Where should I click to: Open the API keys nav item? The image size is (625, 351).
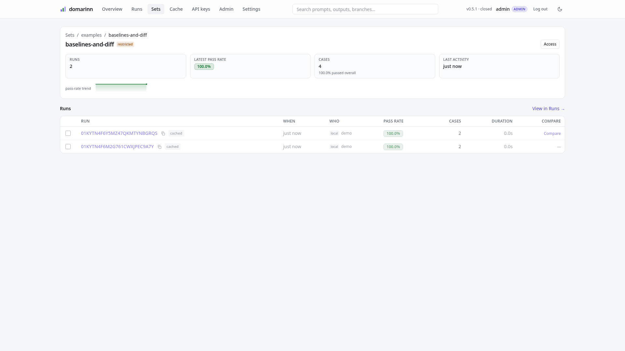201,9
